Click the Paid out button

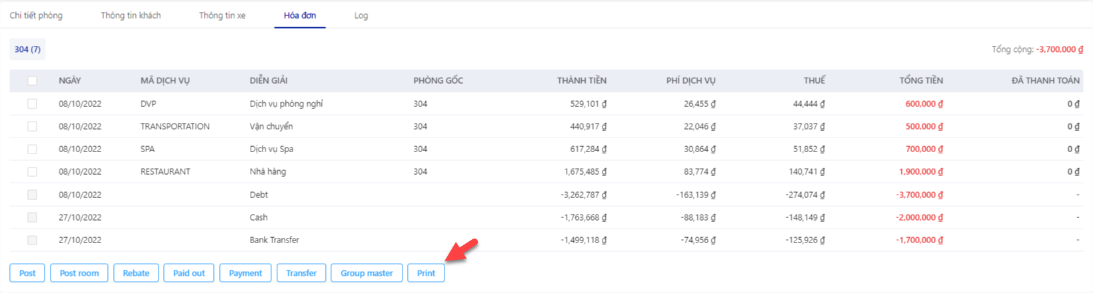click(x=189, y=273)
